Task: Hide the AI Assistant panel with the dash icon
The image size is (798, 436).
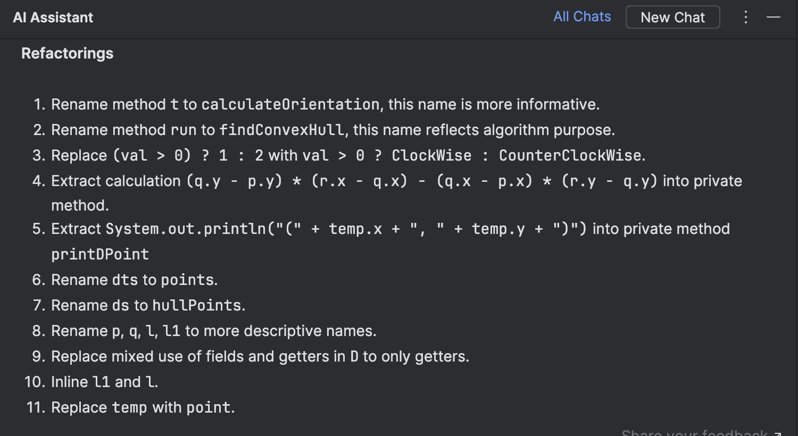Action: pos(774,17)
